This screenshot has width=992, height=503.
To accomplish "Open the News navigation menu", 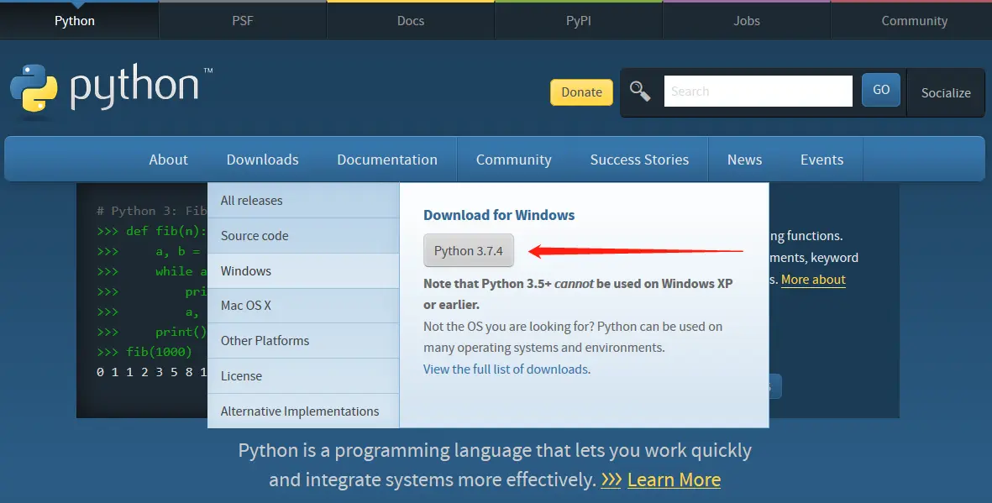I will click(745, 160).
